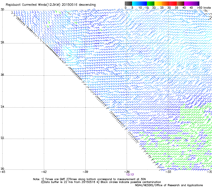Click the note 'Black circles indicate possible contamination'
This screenshot has width=212, height=187.
pyautogui.click(x=131, y=182)
